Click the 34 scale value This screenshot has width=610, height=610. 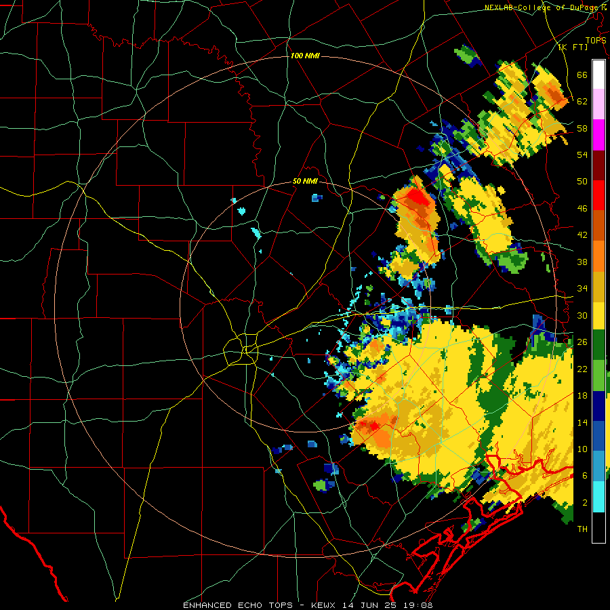[582, 289]
